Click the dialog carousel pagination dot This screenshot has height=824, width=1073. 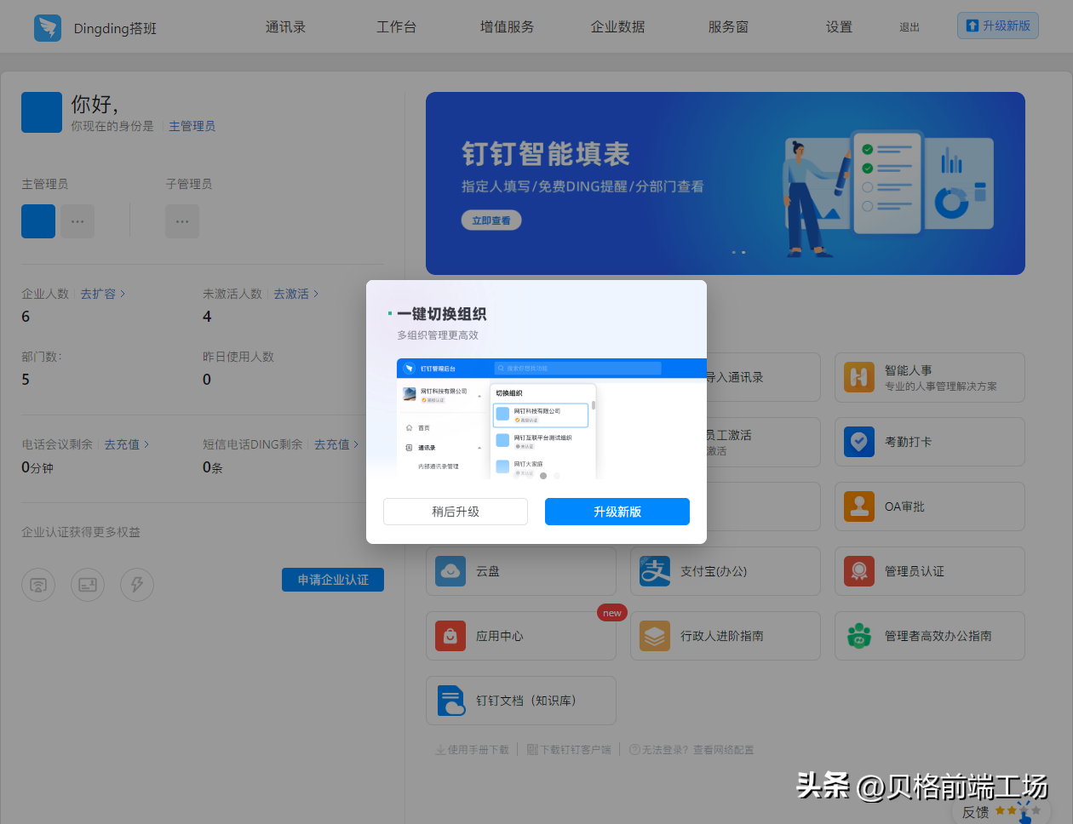coord(543,476)
